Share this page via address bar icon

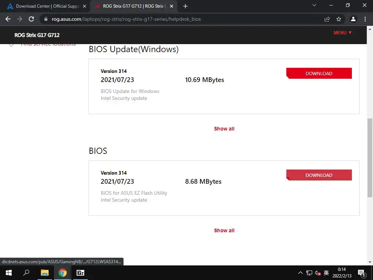(x=327, y=19)
